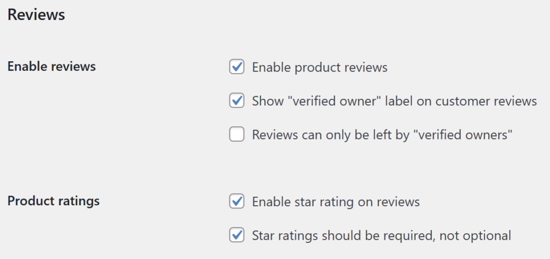
Task: Click the "Enable star rating on reviews" text
Action: point(336,202)
